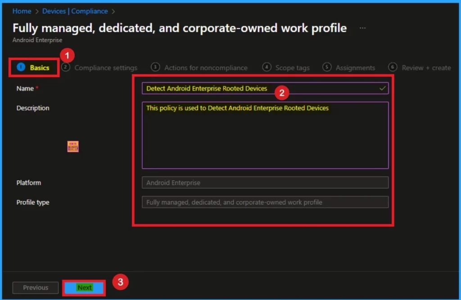
Task: Click the Next button
Action: [x=84, y=288]
